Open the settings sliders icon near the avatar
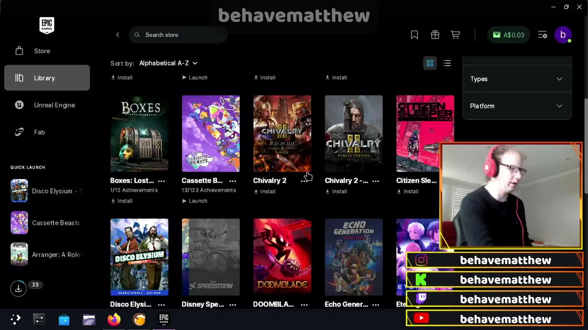The height and width of the screenshot is (330, 588). (x=543, y=35)
